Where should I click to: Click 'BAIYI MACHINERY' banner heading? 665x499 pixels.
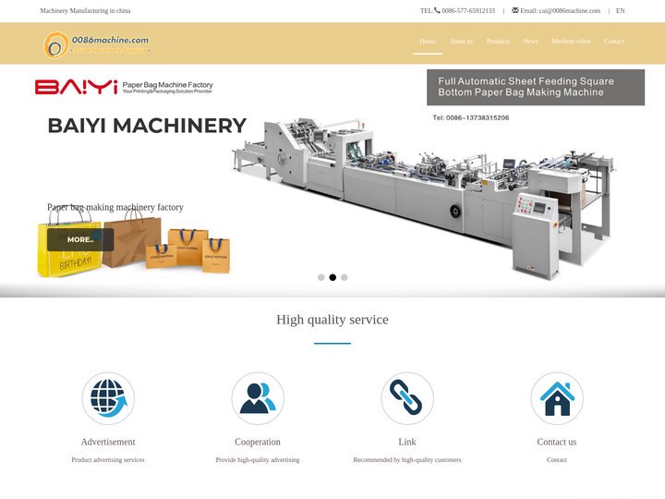pyautogui.click(x=147, y=126)
